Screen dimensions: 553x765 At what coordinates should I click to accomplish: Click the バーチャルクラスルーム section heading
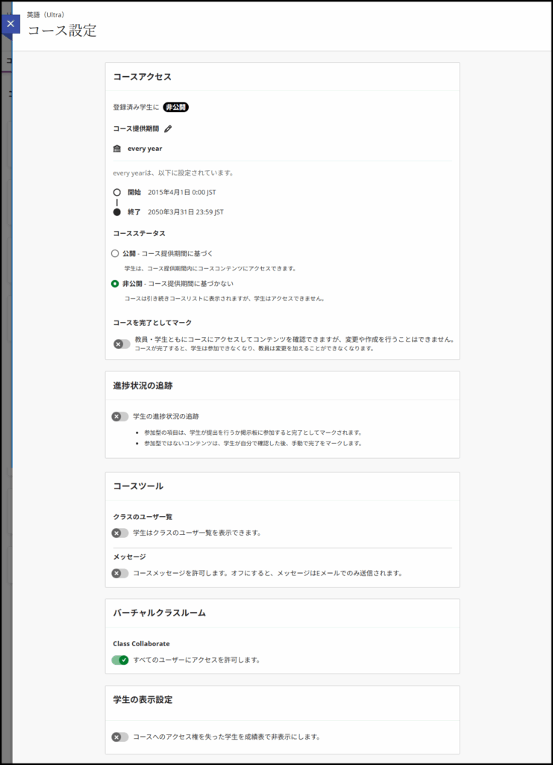click(159, 613)
